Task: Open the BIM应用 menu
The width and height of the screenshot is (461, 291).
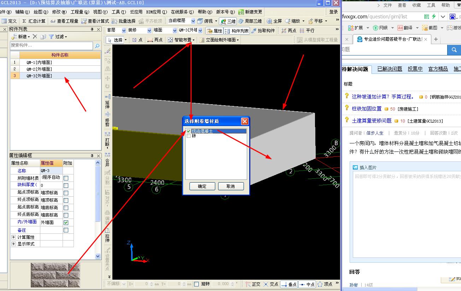Action: click(157, 12)
